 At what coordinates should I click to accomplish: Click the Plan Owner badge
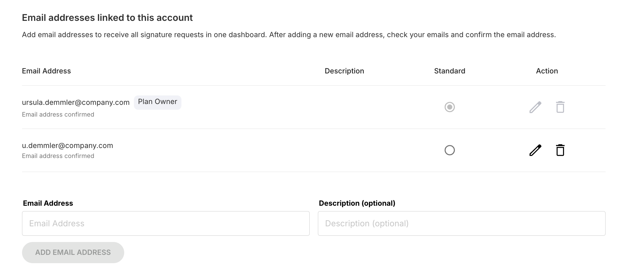pyautogui.click(x=158, y=102)
